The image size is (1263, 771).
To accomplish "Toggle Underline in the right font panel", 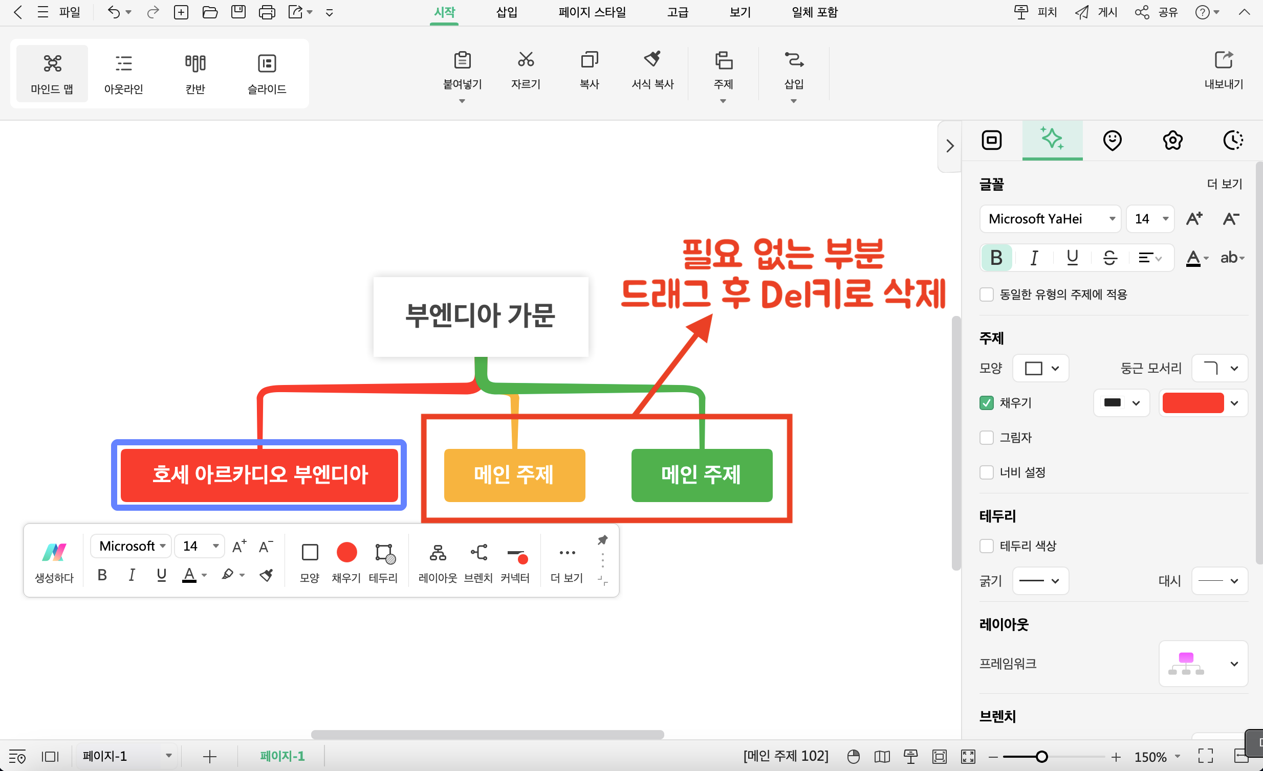I will tap(1072, 258).
